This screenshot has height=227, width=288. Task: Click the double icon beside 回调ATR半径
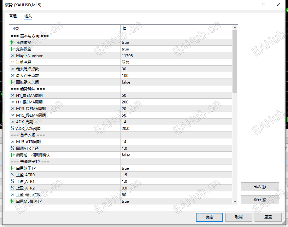(13, 148)
